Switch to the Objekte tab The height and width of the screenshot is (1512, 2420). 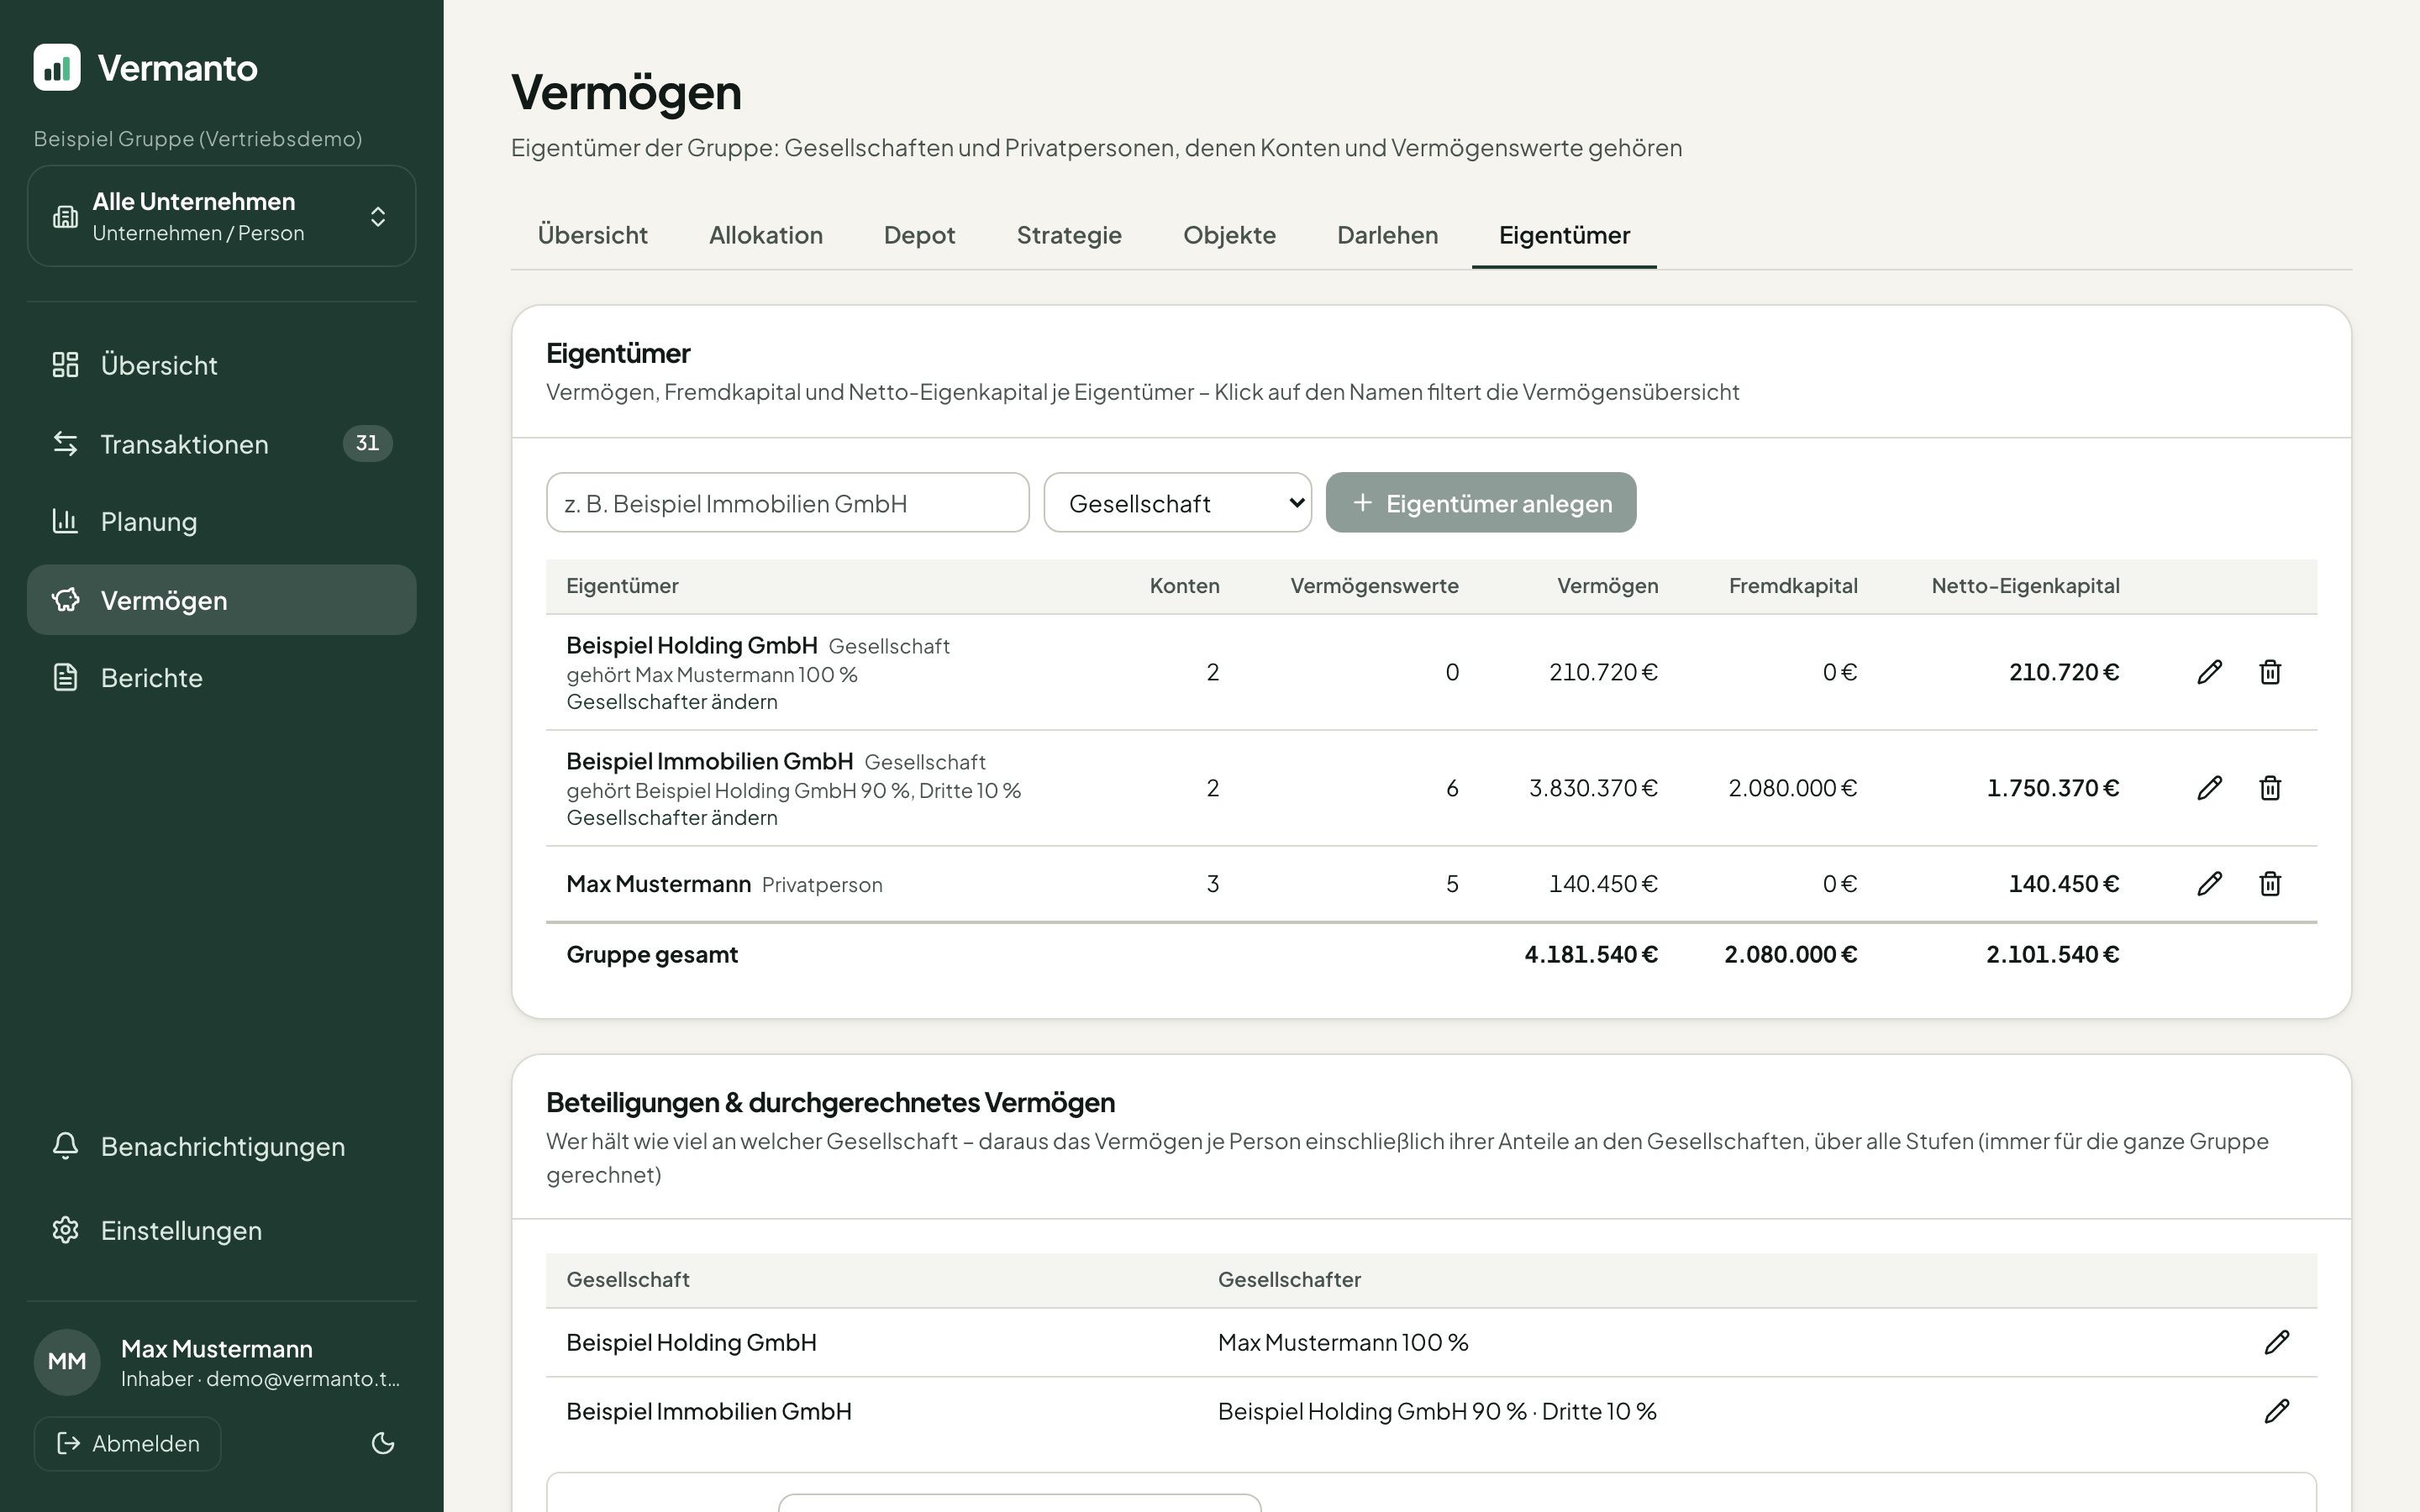(x=1229, y=235)
